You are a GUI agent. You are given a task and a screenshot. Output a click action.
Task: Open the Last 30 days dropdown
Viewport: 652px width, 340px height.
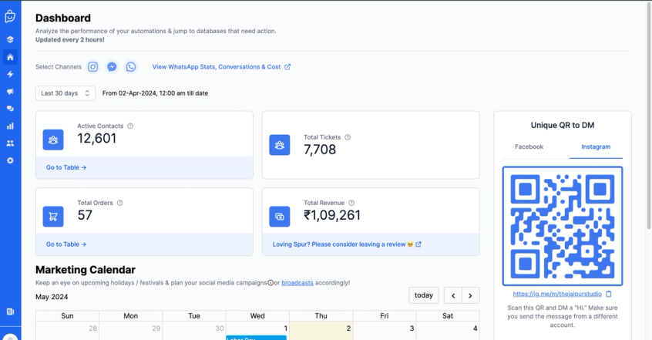(x=66, y=93)
